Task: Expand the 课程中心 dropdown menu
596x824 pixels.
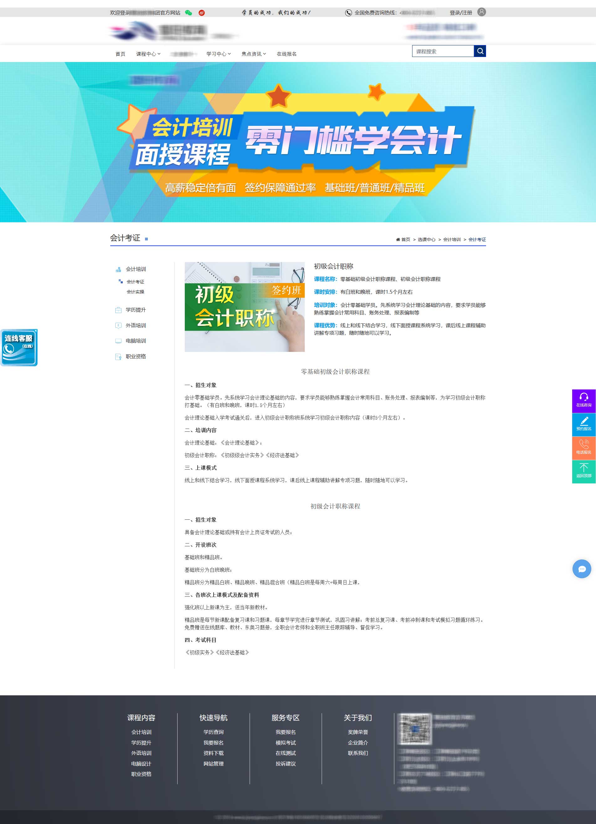Action: pos(148,54)
